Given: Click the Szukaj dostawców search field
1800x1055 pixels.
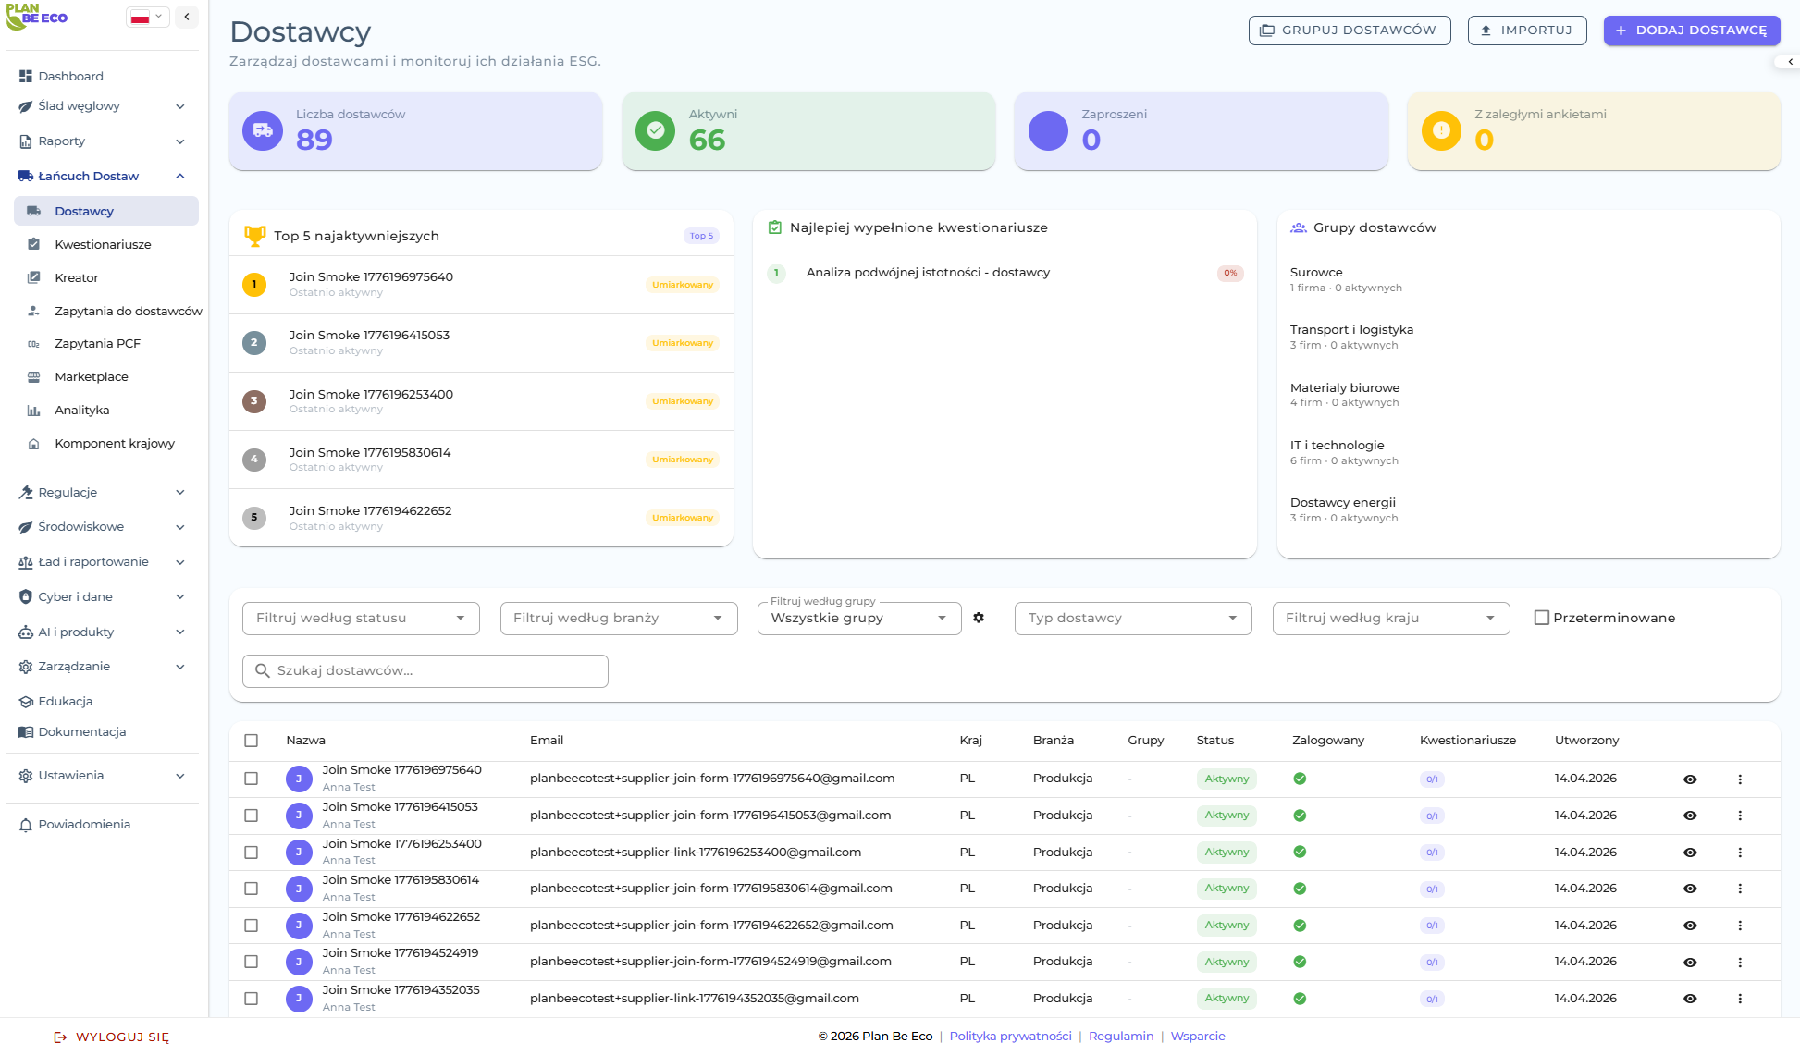Looking at the screenshot, I should coord(425,671).
